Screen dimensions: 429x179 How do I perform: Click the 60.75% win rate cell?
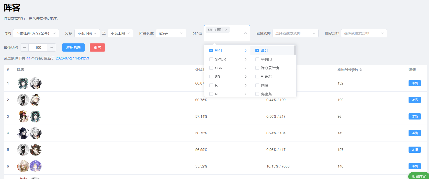click(201, 100)
